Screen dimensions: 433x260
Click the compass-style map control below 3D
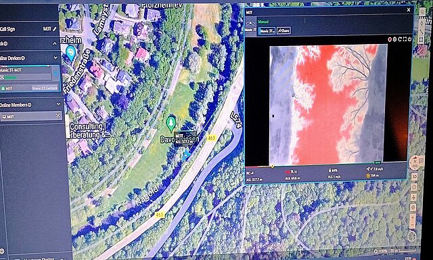tap(414, 187)
